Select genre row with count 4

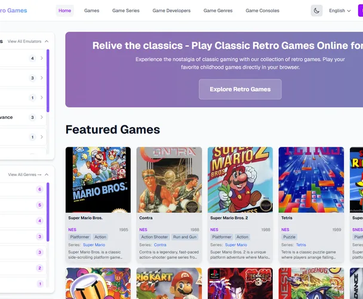[23, 221]
